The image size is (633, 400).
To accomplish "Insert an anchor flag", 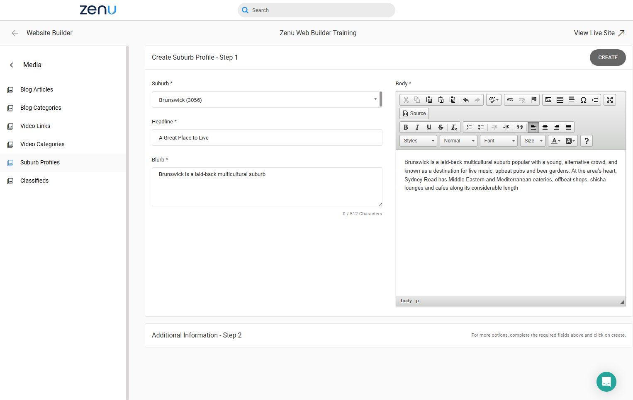I will click(x=534, y=100).
